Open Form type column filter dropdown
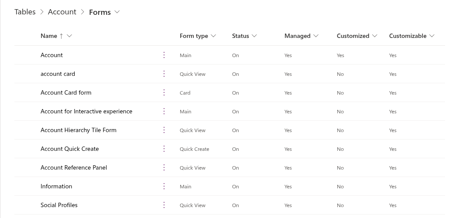The width and height of the screenshot is (459, 218). click(x=213, y=36)
